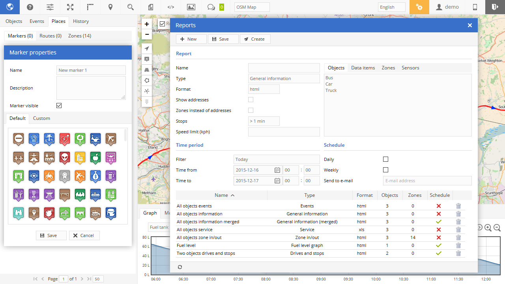Open calendar picker for Time from

coord(277,170)
